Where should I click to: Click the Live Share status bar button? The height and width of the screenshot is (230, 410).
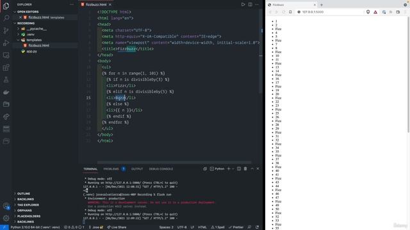tap(117, 227)
